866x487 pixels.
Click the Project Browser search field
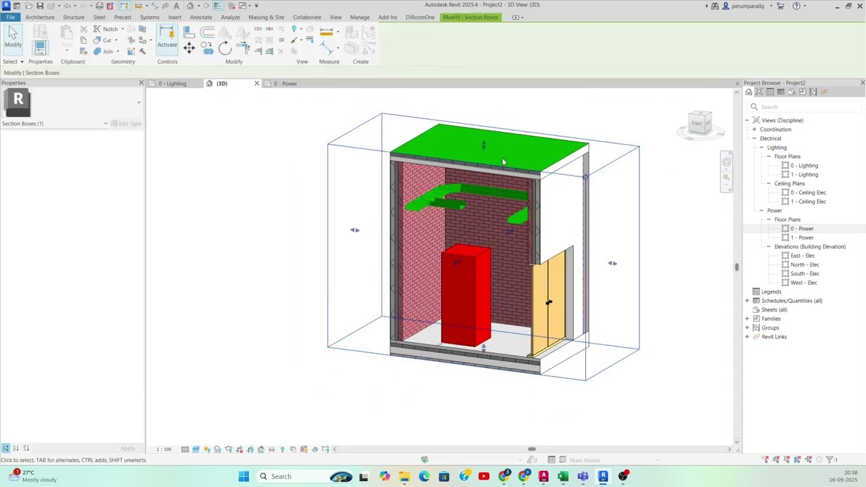coord(805,107)
